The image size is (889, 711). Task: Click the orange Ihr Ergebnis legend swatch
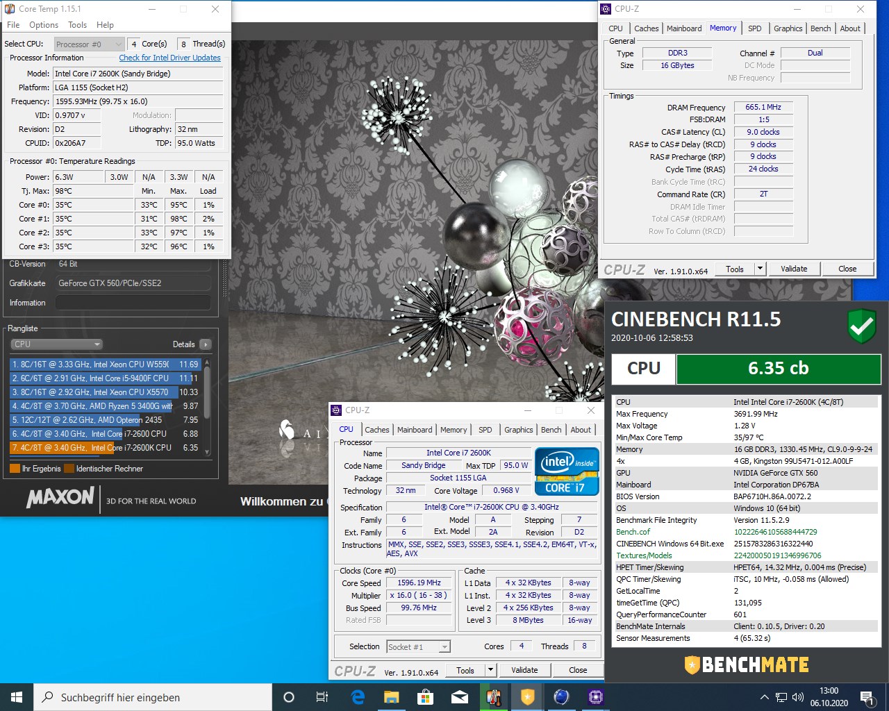[15, 469]
